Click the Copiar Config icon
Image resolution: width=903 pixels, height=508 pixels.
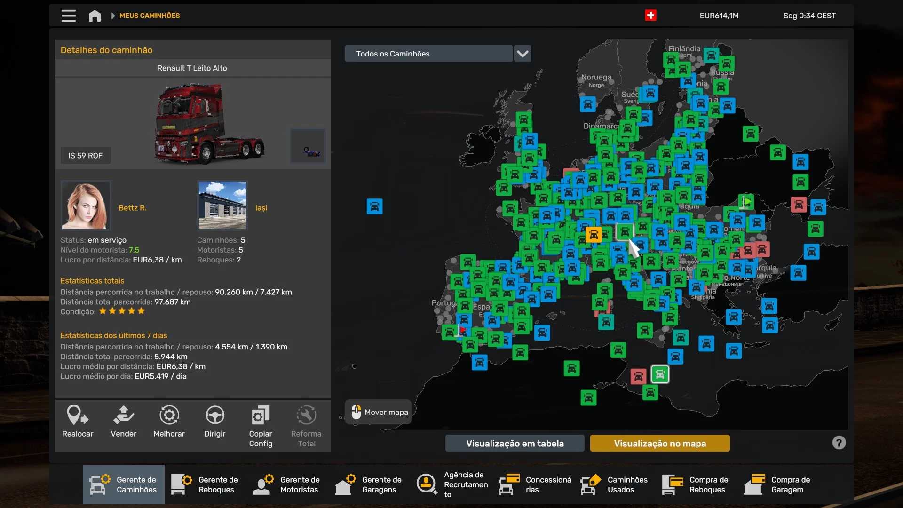(261, 415)
